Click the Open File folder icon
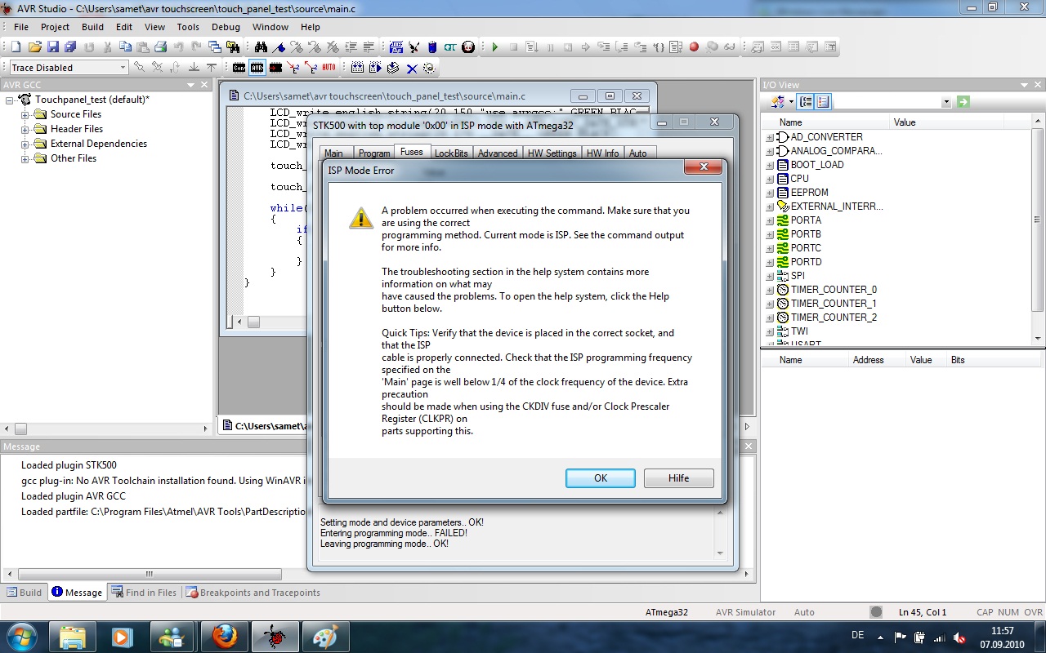 tap(34, 47)
